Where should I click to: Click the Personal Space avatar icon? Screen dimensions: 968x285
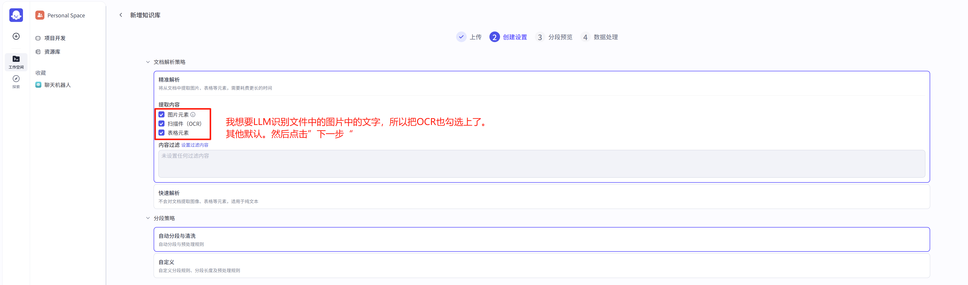click(x=39, y=15)
